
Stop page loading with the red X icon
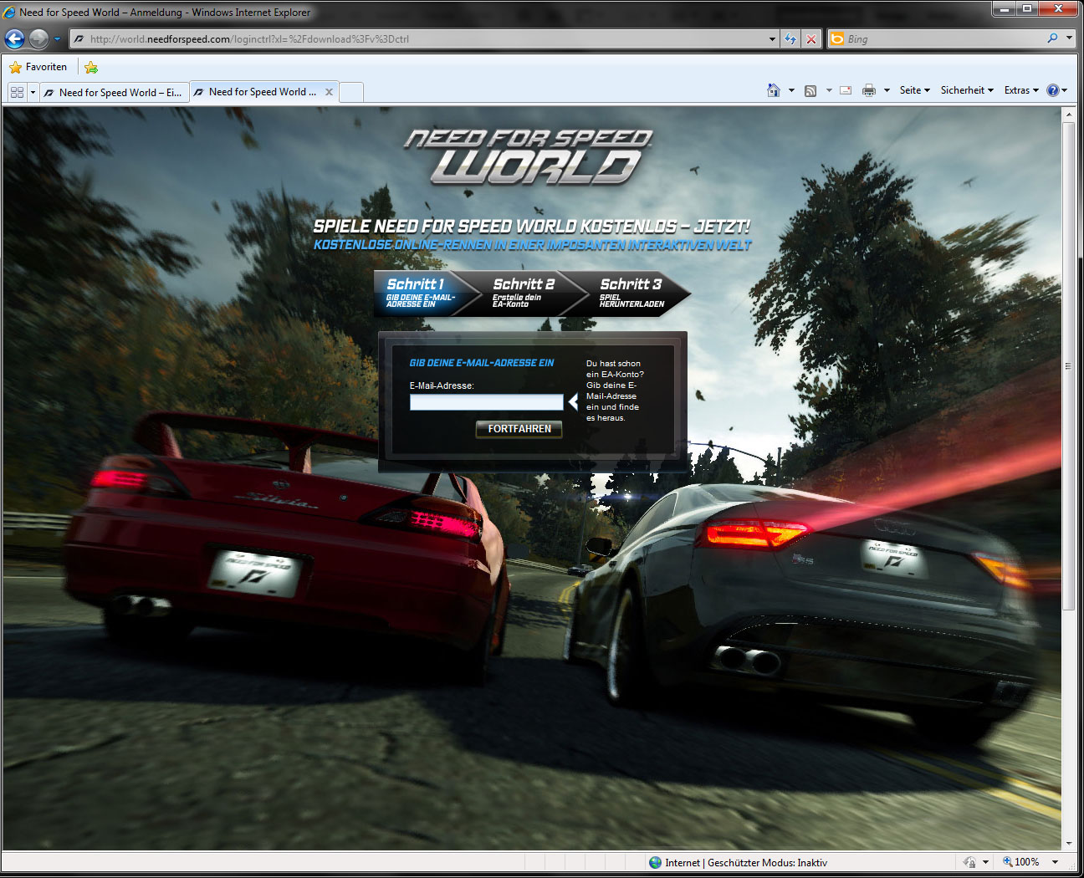click(810, 38)
